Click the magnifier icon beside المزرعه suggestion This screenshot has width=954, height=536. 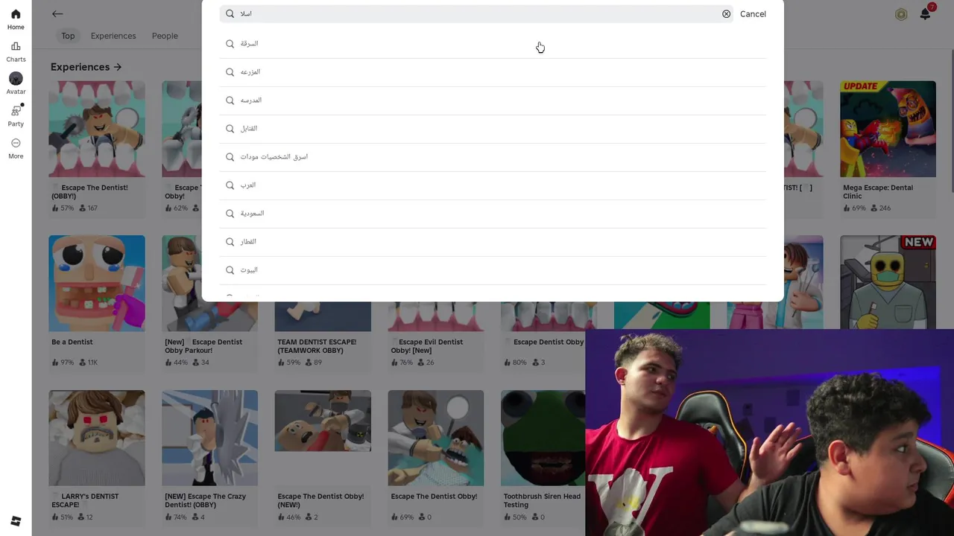(x=230, y=71)
